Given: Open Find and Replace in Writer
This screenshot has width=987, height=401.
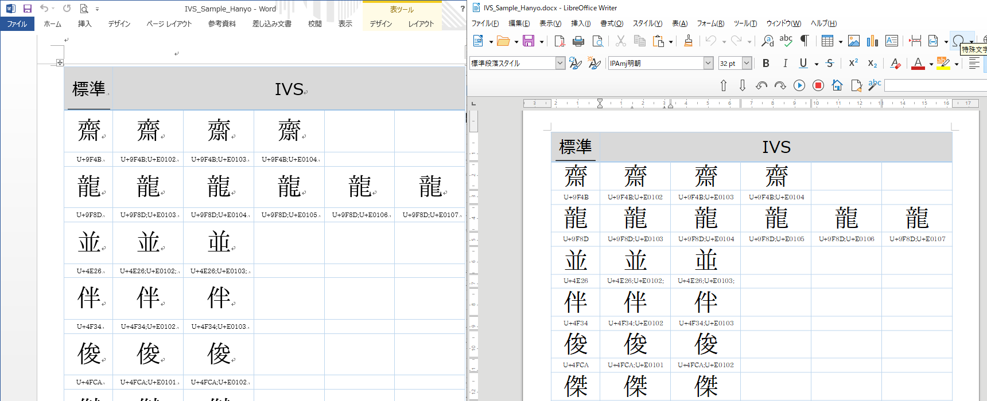Looking at the screenshot, I should [767, 41].
